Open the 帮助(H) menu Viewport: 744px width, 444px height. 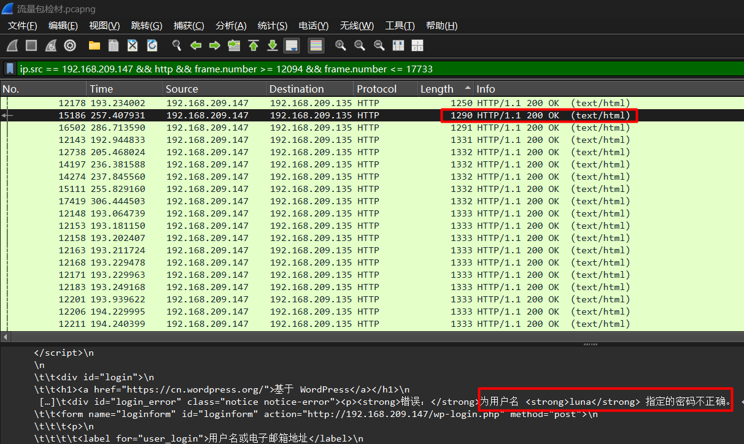pos(441,26)
